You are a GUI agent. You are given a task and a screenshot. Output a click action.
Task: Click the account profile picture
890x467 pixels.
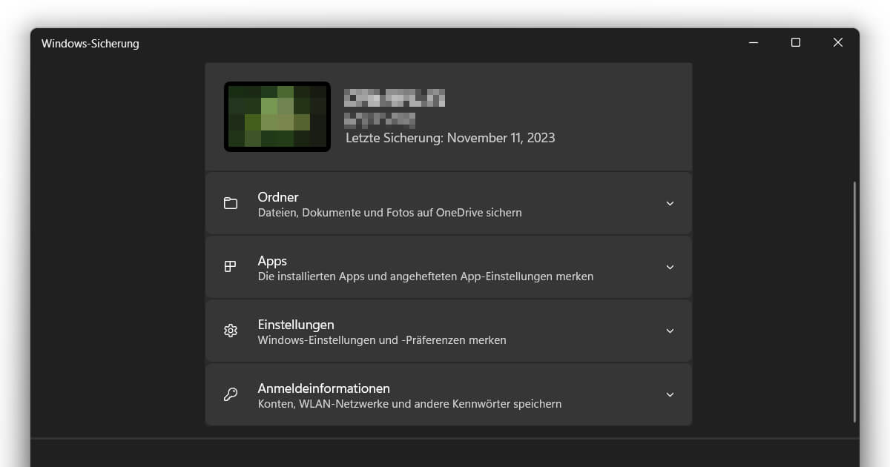[x=277, y=116]
